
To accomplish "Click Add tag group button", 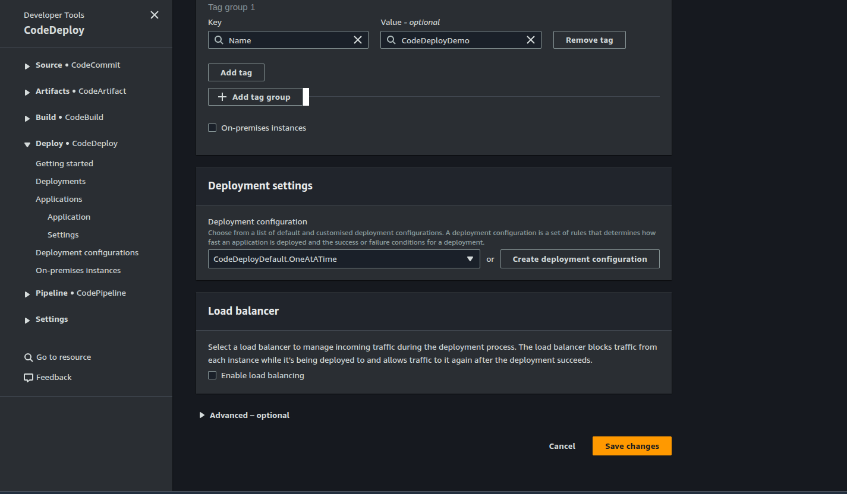I will (x=256, y=97).
